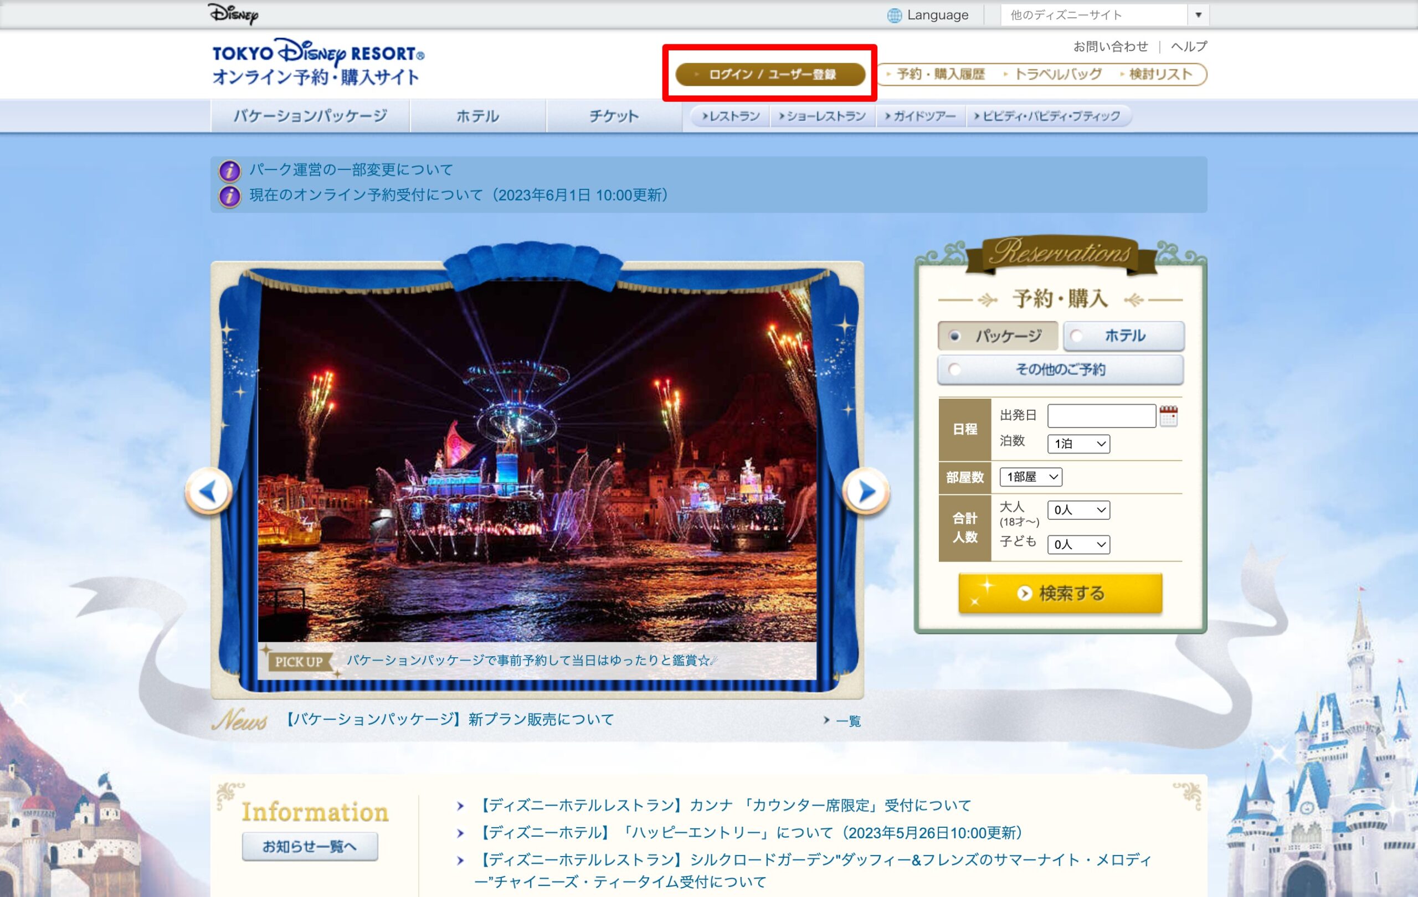Select the ホテル radio option
This screenshot has height=897, width=1418.
(1123, 336)
